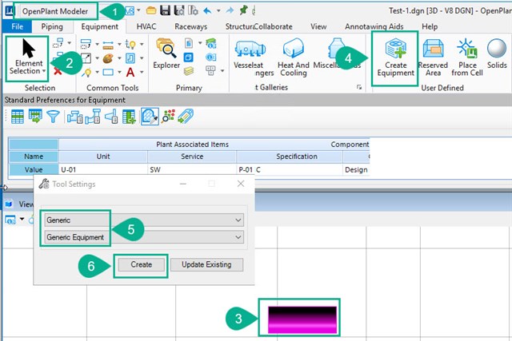This screenshot has width=512, height=341.
Task: Click the green pushpin icon
Action: point(243,10)
